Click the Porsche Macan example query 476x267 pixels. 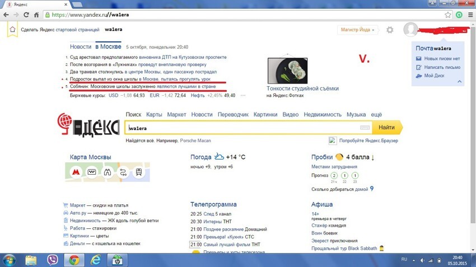click(x=195, y=140)
